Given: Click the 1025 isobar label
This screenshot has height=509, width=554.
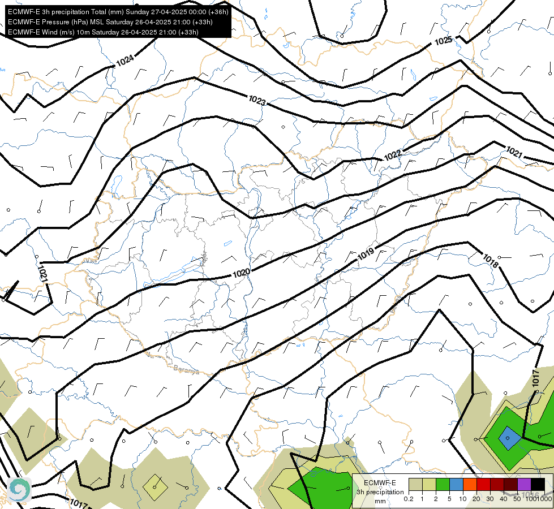Looking at the screenshot, I should 444,41.
